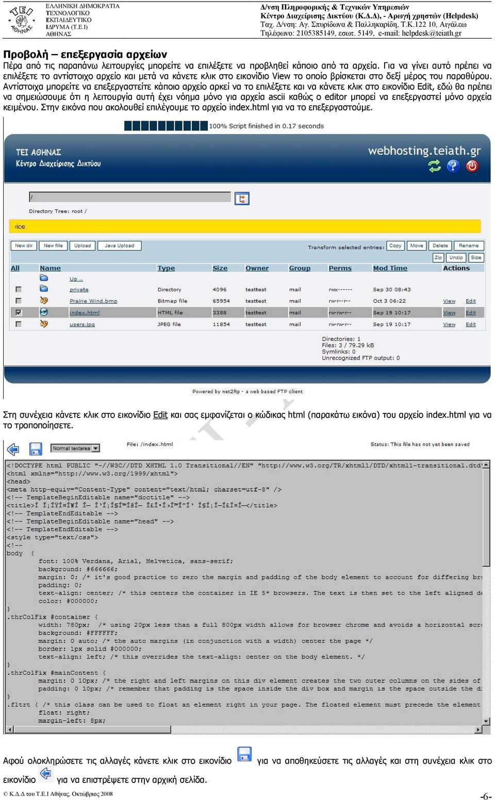Open the index.html file link
Viewport: 495px width, 800px height.
pos(85,313)
